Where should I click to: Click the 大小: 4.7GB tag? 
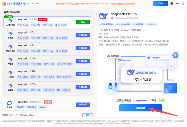23,38
